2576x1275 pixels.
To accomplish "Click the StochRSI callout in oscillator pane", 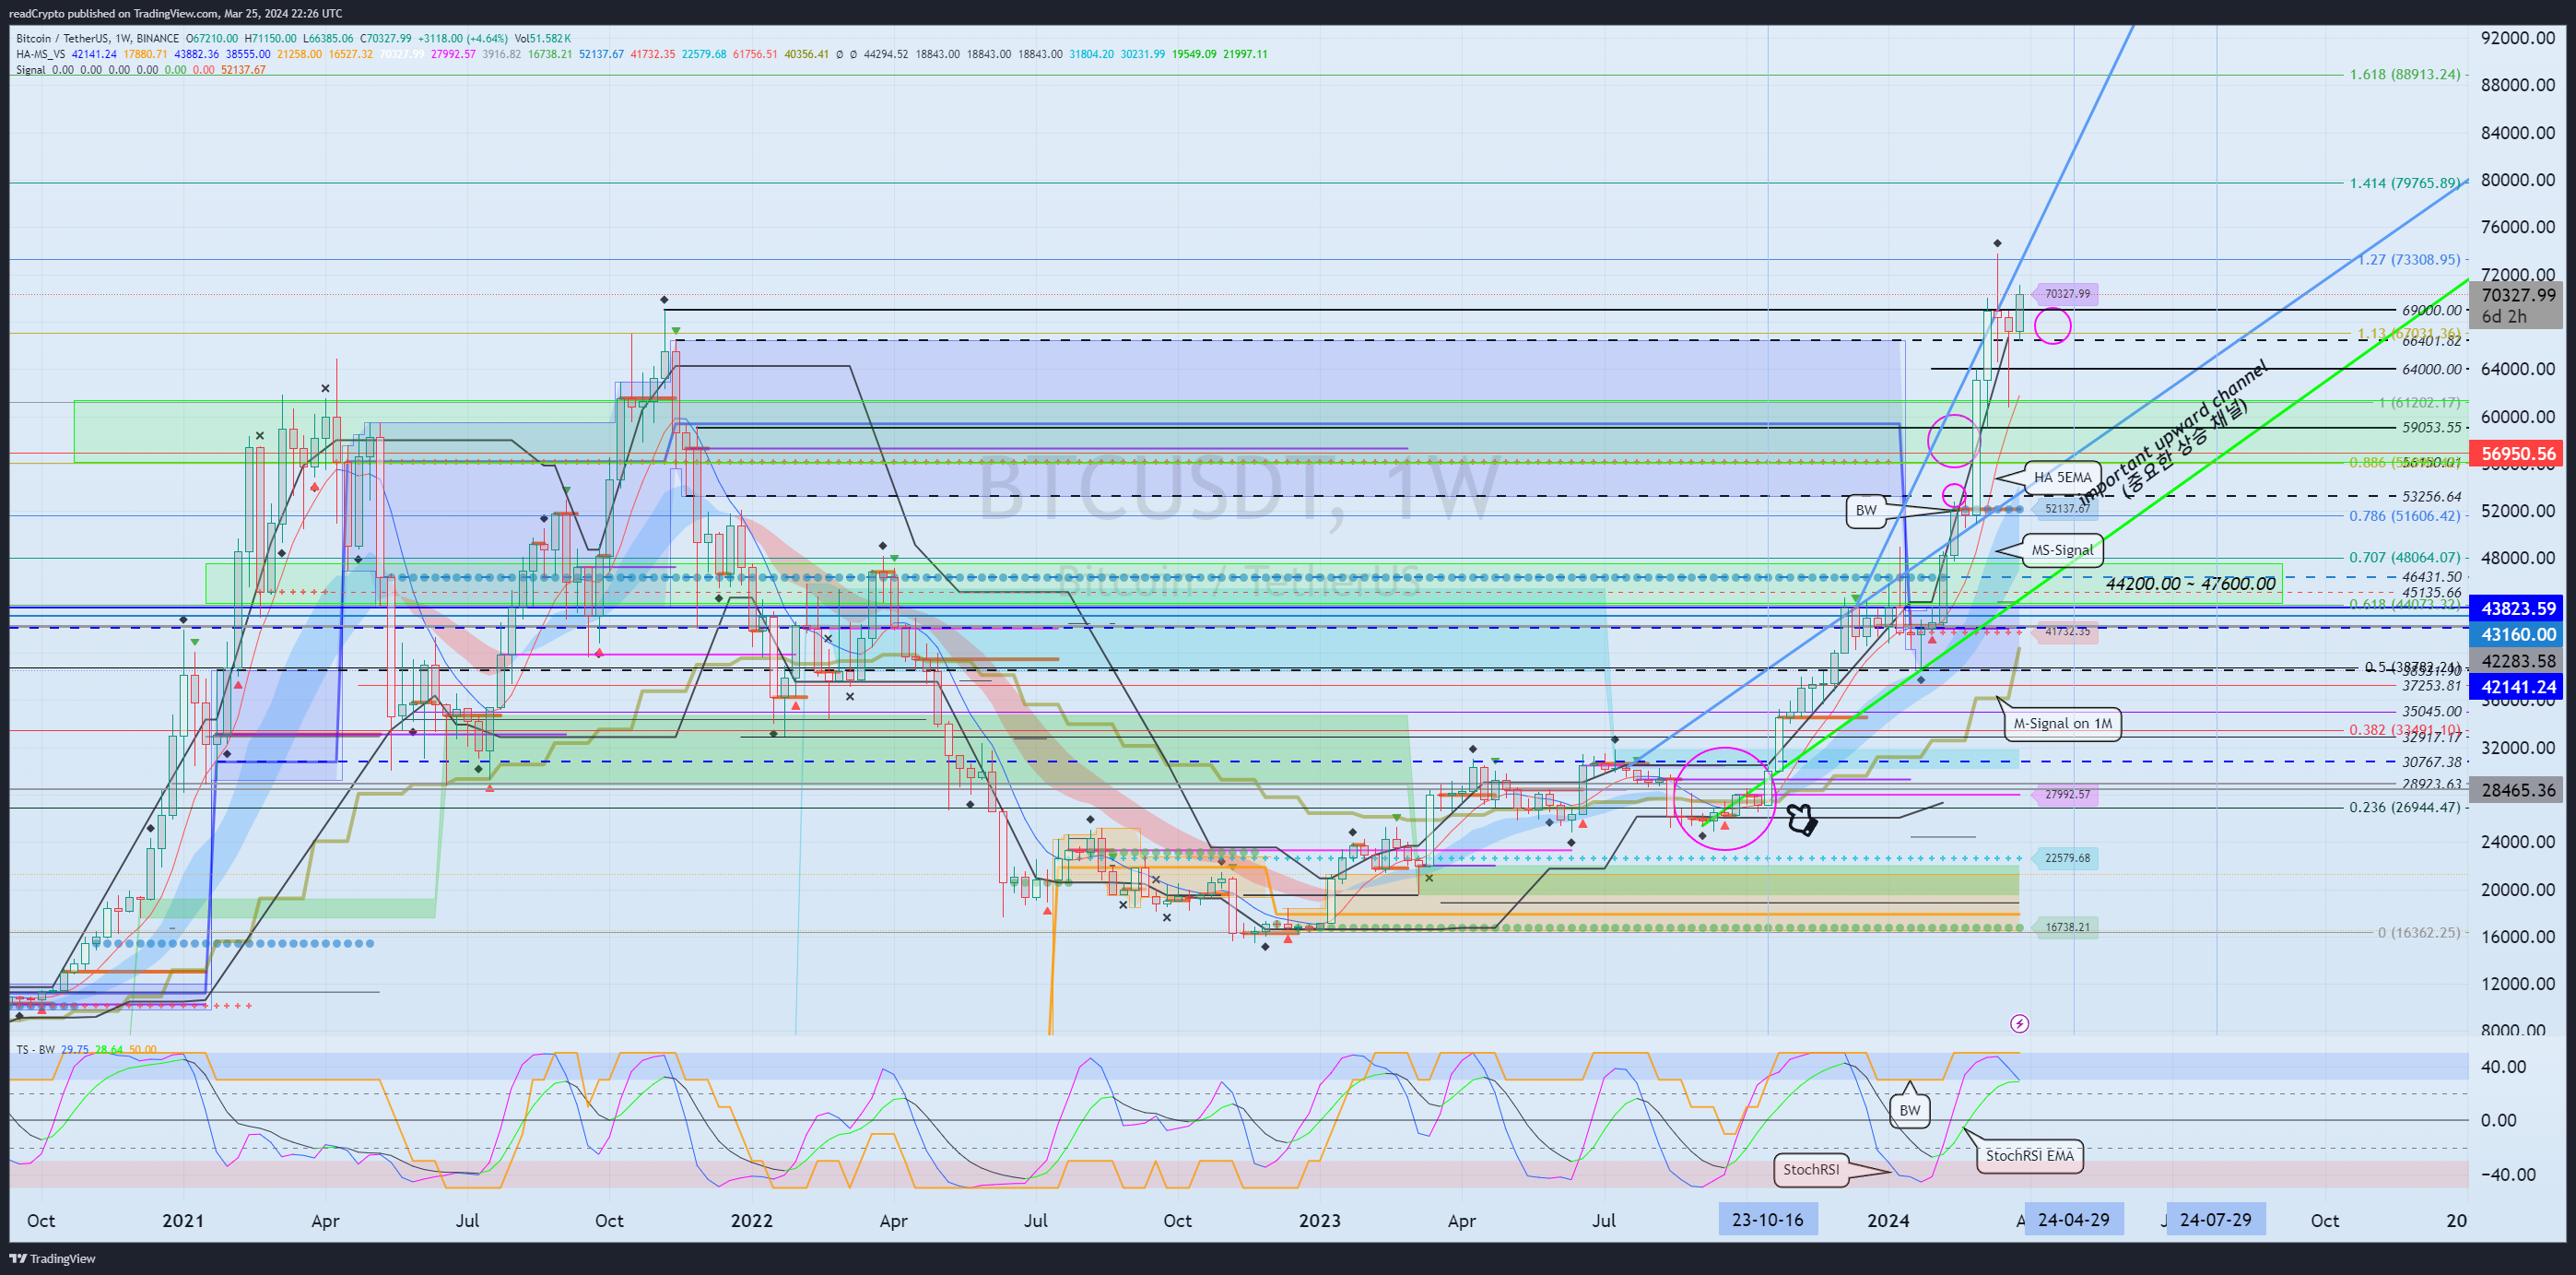I will (x=1810, y=1169).
